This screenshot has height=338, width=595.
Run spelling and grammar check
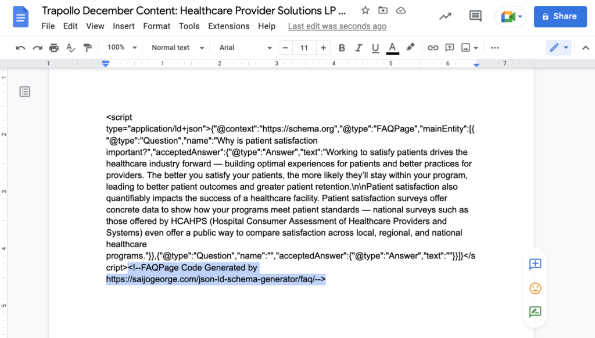[71, 48]
